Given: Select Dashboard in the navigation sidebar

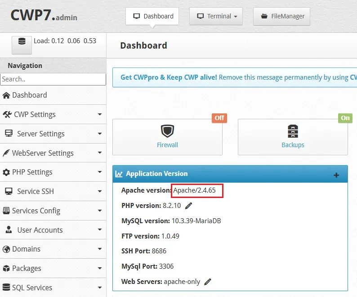Looking at the screenshot, I should pyautogui.click(x=30, y=95).
